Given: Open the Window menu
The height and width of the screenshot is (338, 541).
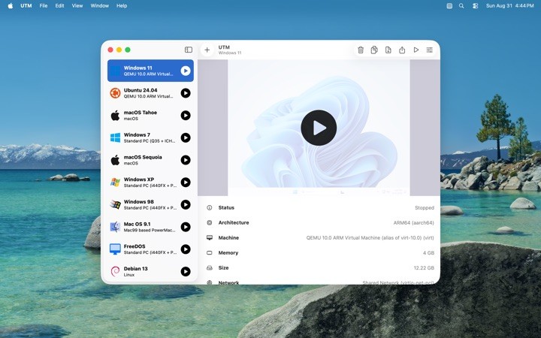Looking at the screenshot, I should 100,6.
